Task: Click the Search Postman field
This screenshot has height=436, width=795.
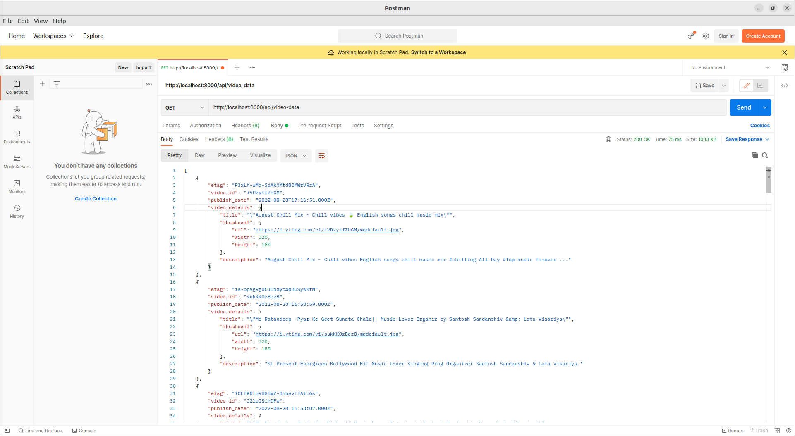Action: coord(397,36)
